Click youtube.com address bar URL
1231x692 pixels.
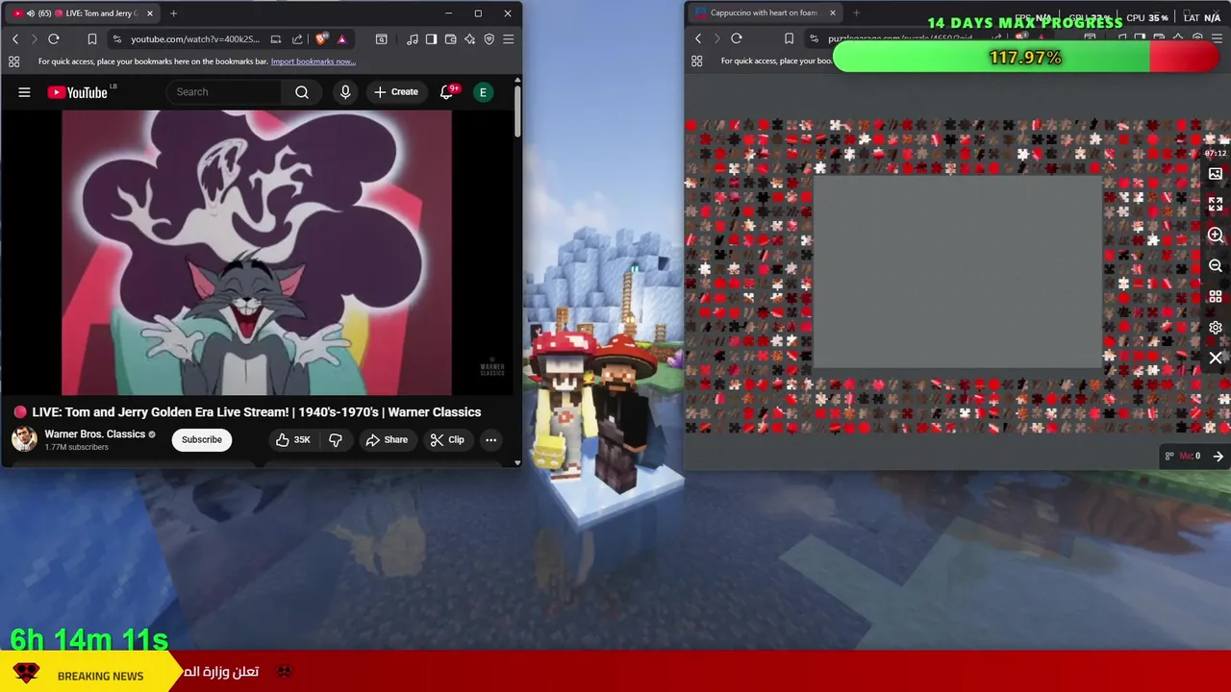(195, 38)
